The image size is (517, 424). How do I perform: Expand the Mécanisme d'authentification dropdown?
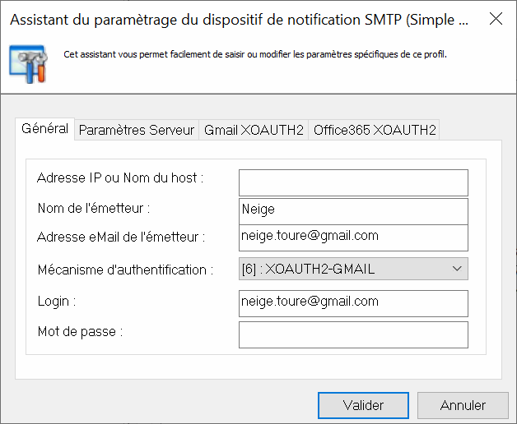click(x=353, y=269)
